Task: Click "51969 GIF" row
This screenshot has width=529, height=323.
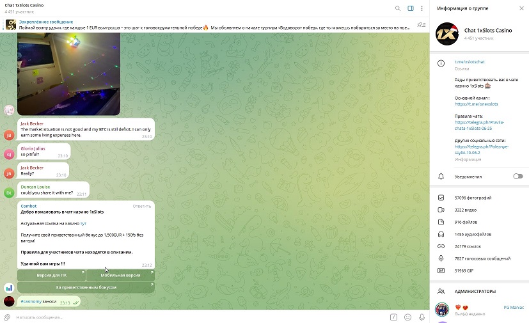Action: [479, 271]
